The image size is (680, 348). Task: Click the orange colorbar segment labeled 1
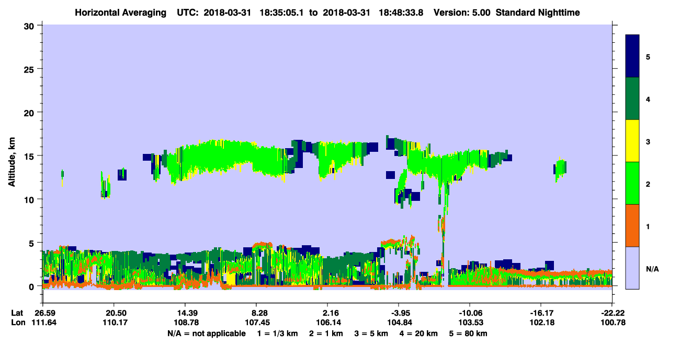(632, 225)
